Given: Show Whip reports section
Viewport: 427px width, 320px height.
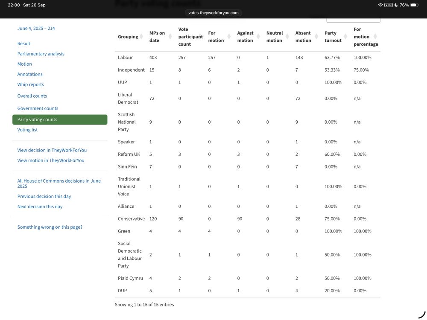Looking at the screenshot, I should (30, 84).
